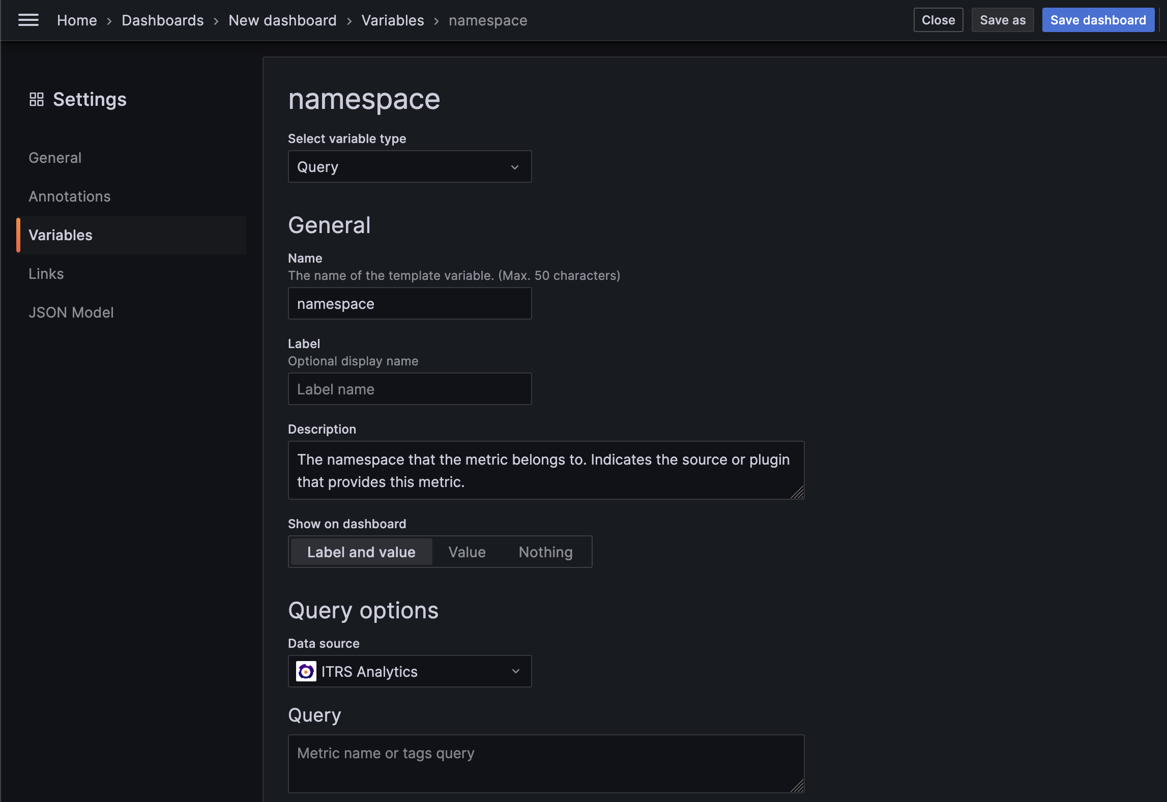The width and height of the screenshot is (1167, 802).
Task: Select 'Value' show on dashboard option
Action: pyautogui.click(x=467, y=552)
